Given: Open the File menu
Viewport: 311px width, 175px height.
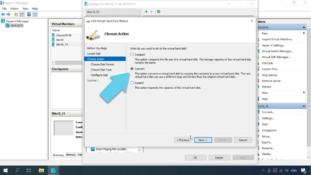Looking at the screenshot, I should pyautogui.click(x=4, y=9).
